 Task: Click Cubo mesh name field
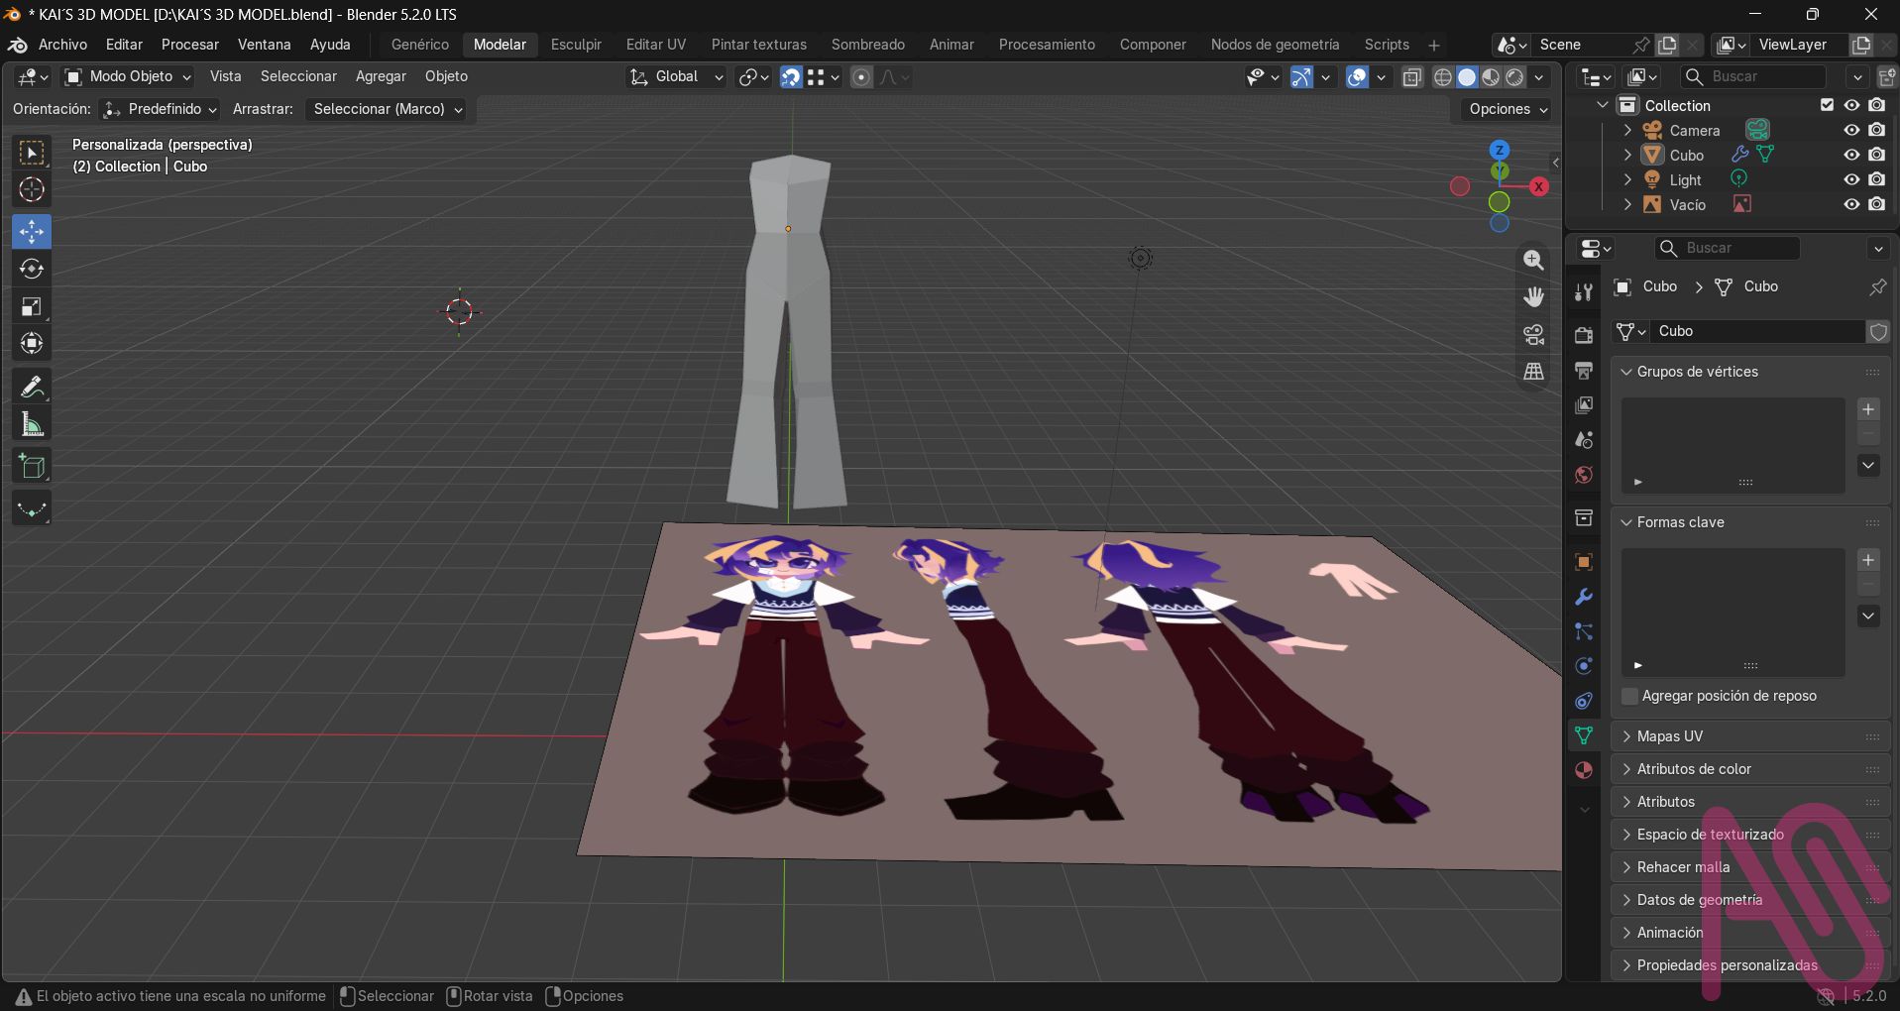[1757, 331]
